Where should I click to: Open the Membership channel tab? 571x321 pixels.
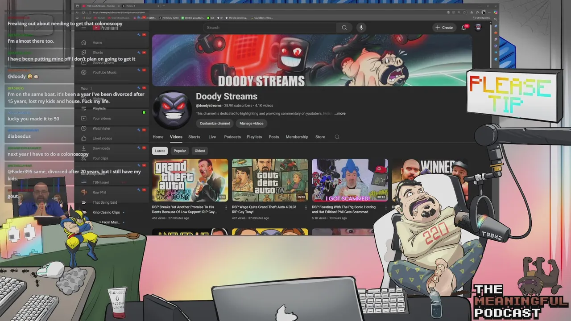pos(297,137)
